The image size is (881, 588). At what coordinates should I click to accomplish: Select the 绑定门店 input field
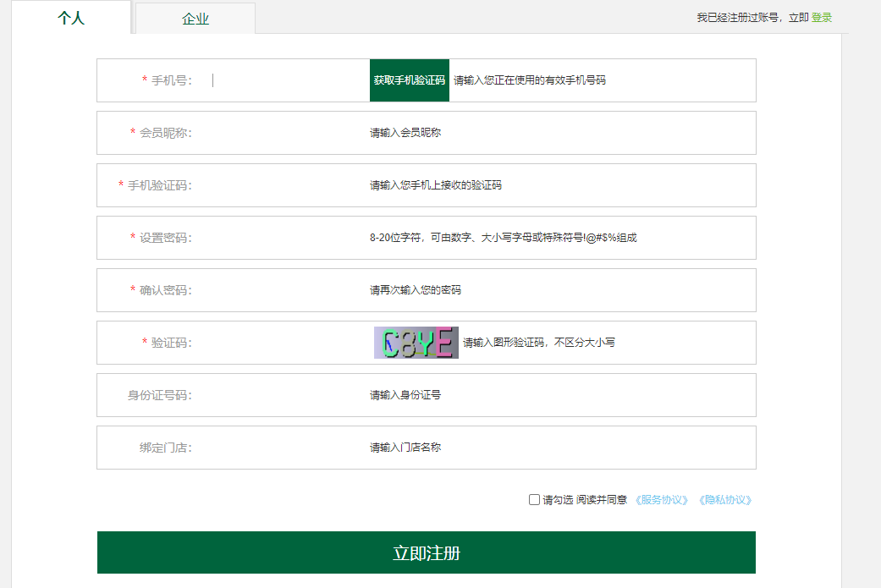[x=279, y=448]
